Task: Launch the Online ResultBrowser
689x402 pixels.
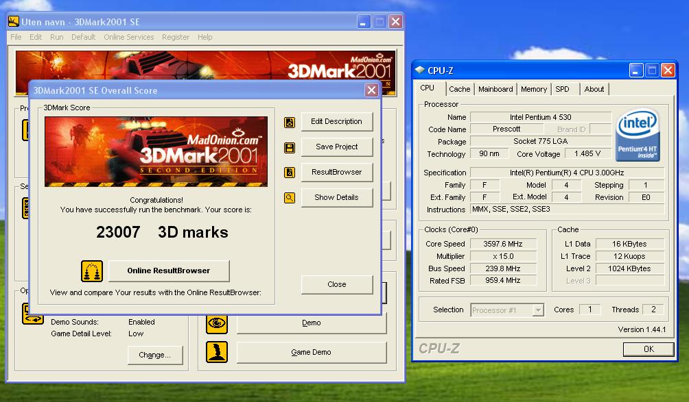Action: (x=169, y=271)
